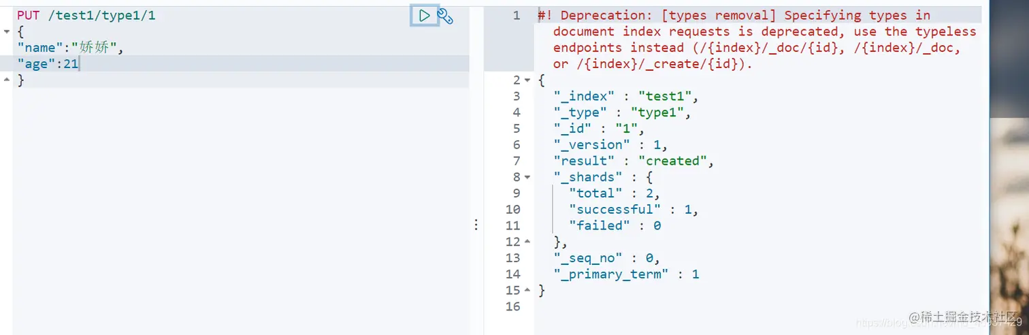The height and width of the screenshot is (335, 1029).
Task: Collapse response root object at line 2
Action: [527, 80]
